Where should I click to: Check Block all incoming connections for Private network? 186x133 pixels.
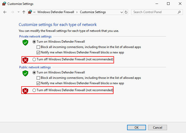pos(38,47)
